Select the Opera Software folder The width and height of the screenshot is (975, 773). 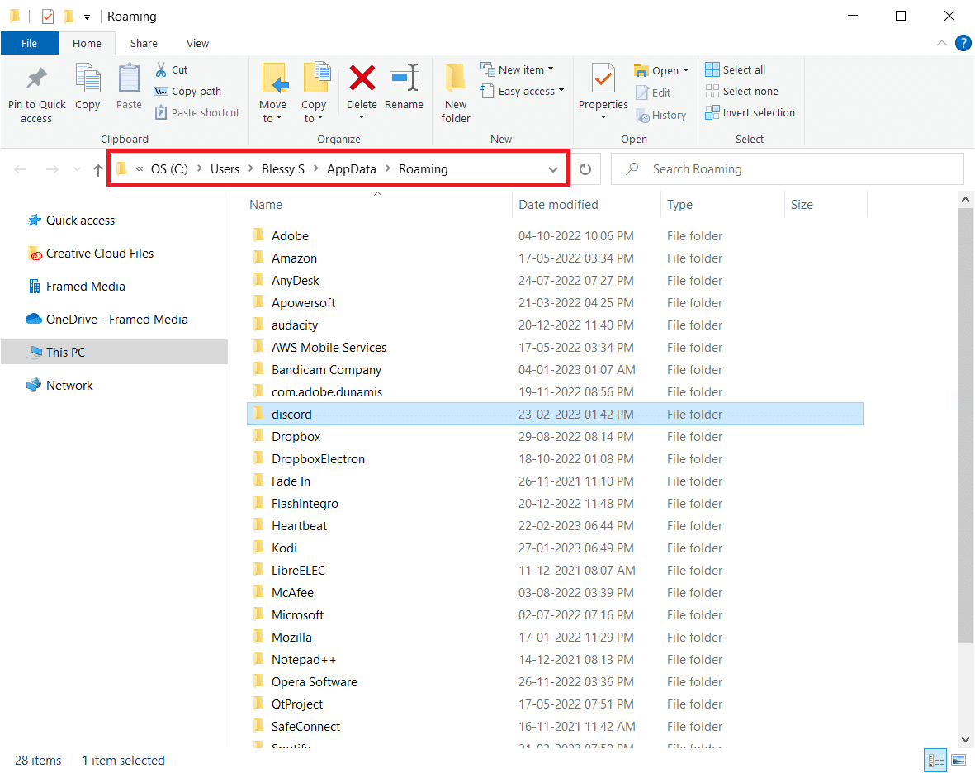555,681
